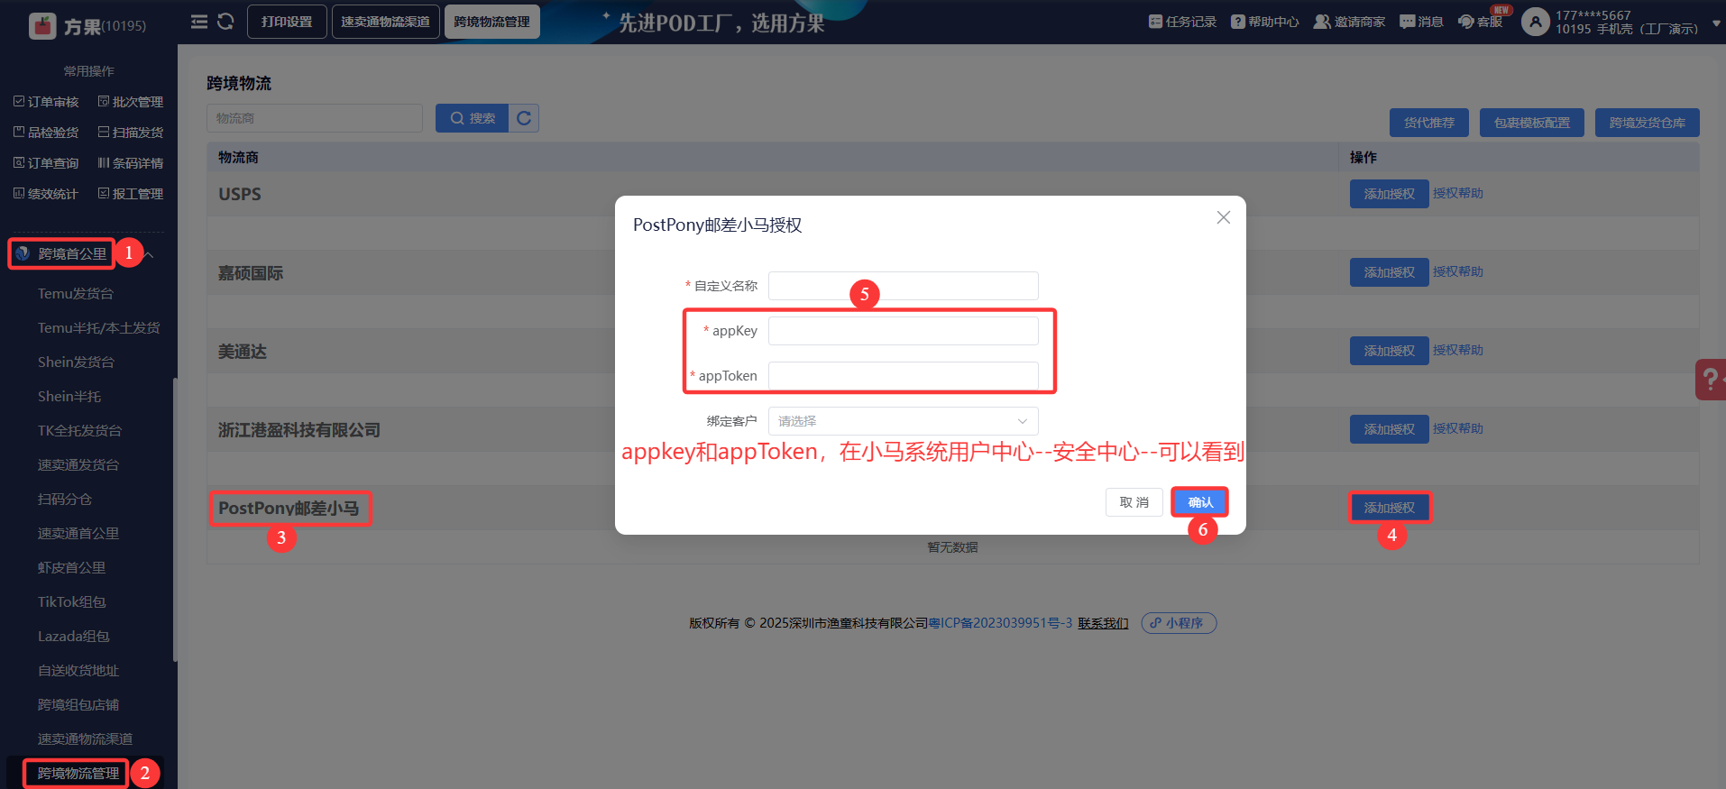This screenshot has width=1726, height=789.
Task: Select the 跨境物流管理 top tab
Action: click(492, 22)
